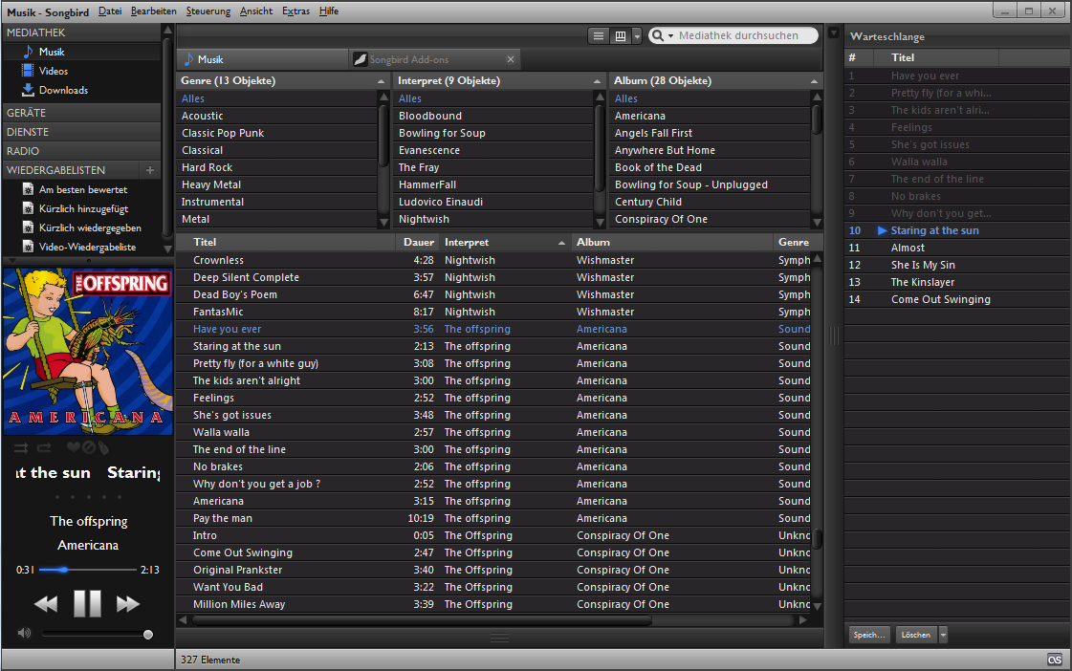Open the Steuerung menu
This screenshot has width=1072, height=671.
pyautogui.click(x=210, y=11)
